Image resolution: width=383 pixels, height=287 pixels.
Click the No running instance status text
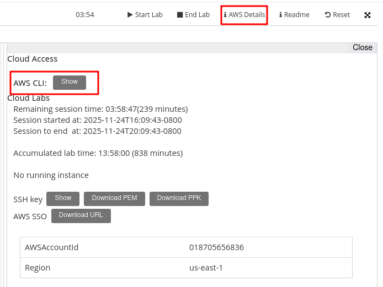pyautogui.click(x=51, y=175)
